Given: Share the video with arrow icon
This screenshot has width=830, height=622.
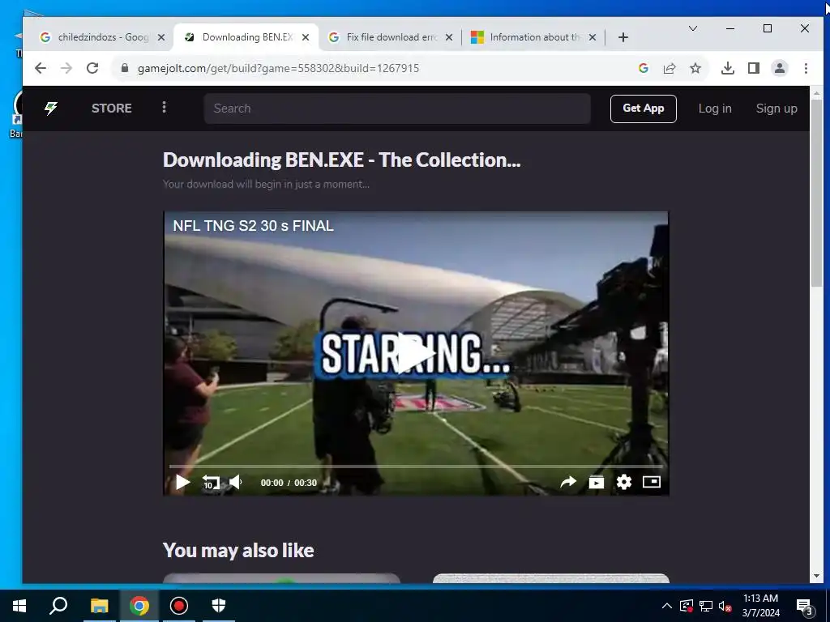Looking at the screenshot, I should click(568, 483).
